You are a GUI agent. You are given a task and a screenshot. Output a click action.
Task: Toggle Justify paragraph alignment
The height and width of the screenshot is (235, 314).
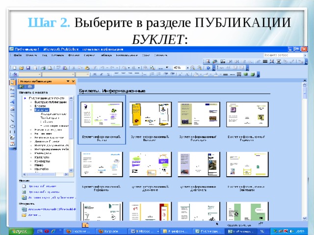[x=137, y=74]
